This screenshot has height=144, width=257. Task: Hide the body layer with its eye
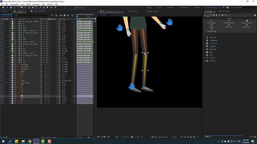click(x=2, y=80)
